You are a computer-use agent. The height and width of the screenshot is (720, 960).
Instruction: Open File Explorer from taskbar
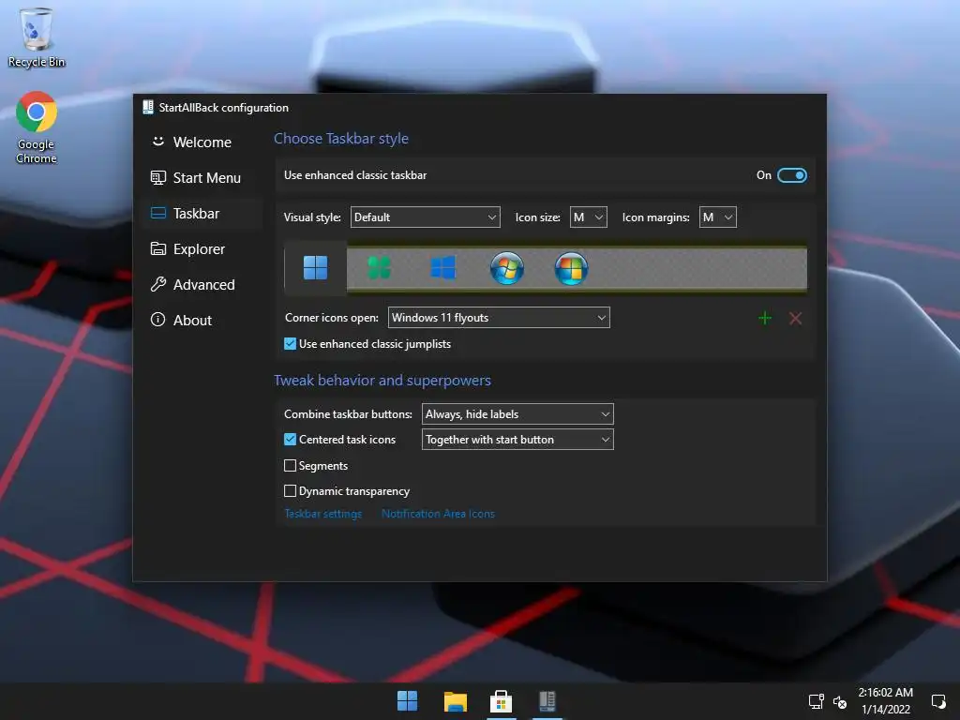[455, 701]
